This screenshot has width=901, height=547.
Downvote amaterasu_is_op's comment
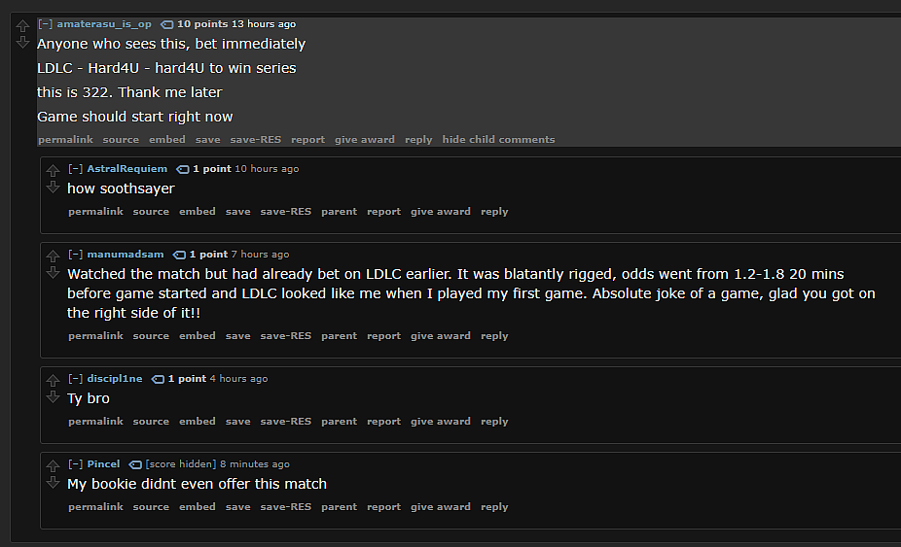(x=22, y=42)
